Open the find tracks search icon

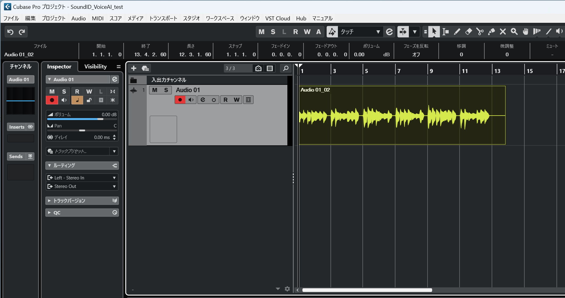coord(286,68)
